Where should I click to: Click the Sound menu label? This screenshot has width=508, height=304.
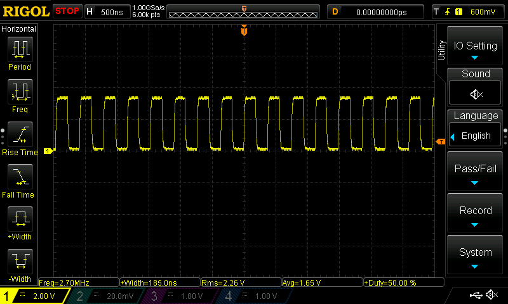pos(475,73)
